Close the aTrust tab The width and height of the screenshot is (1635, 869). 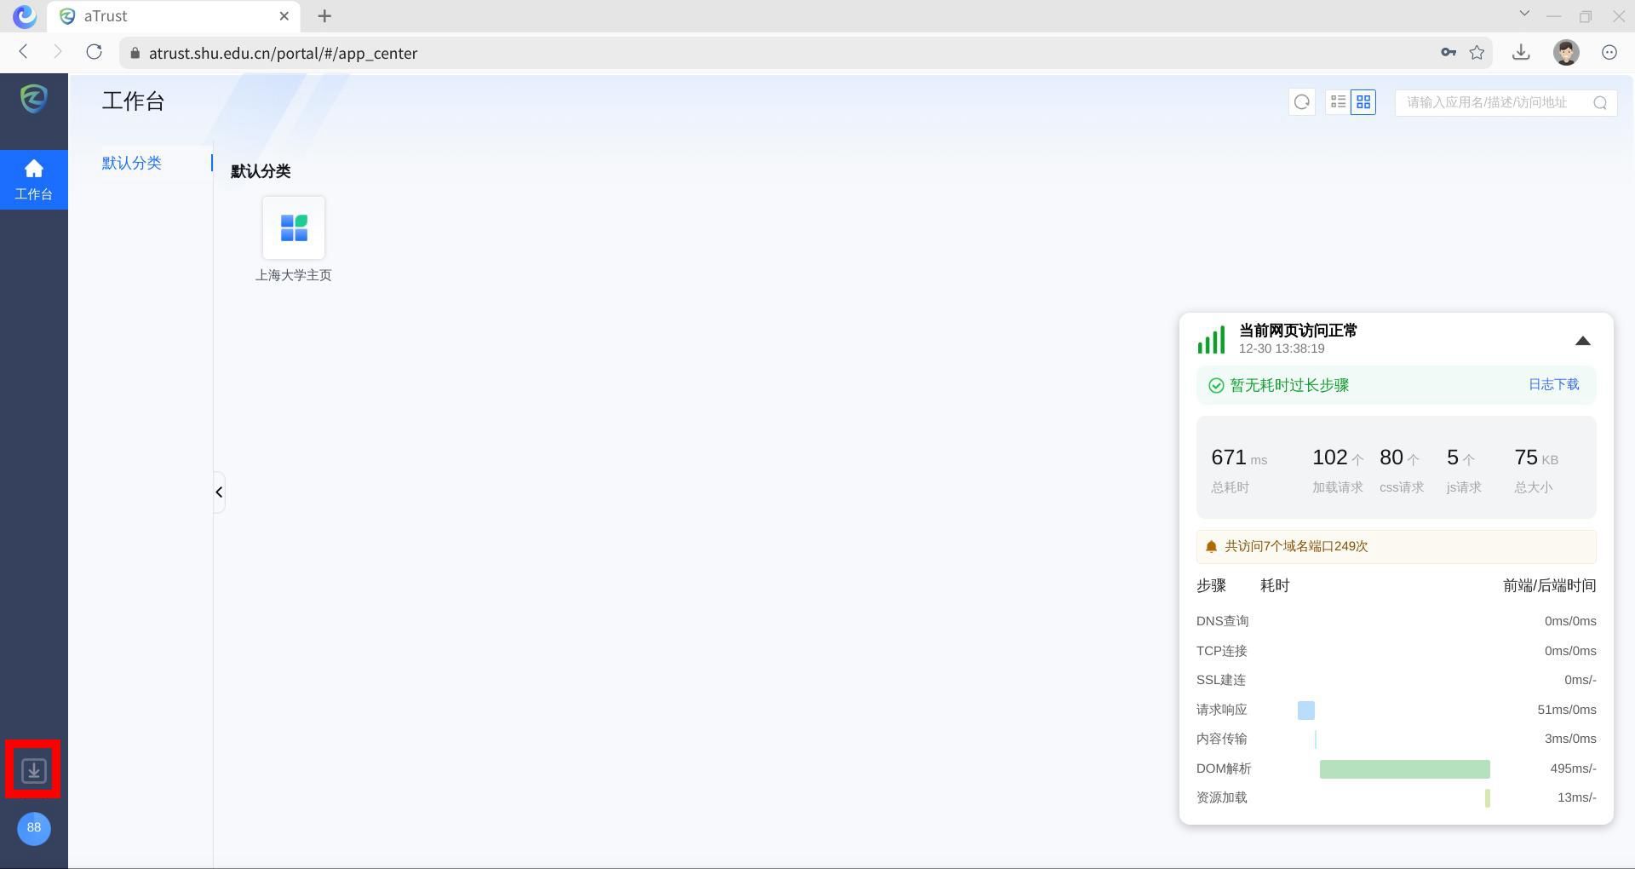284,16
